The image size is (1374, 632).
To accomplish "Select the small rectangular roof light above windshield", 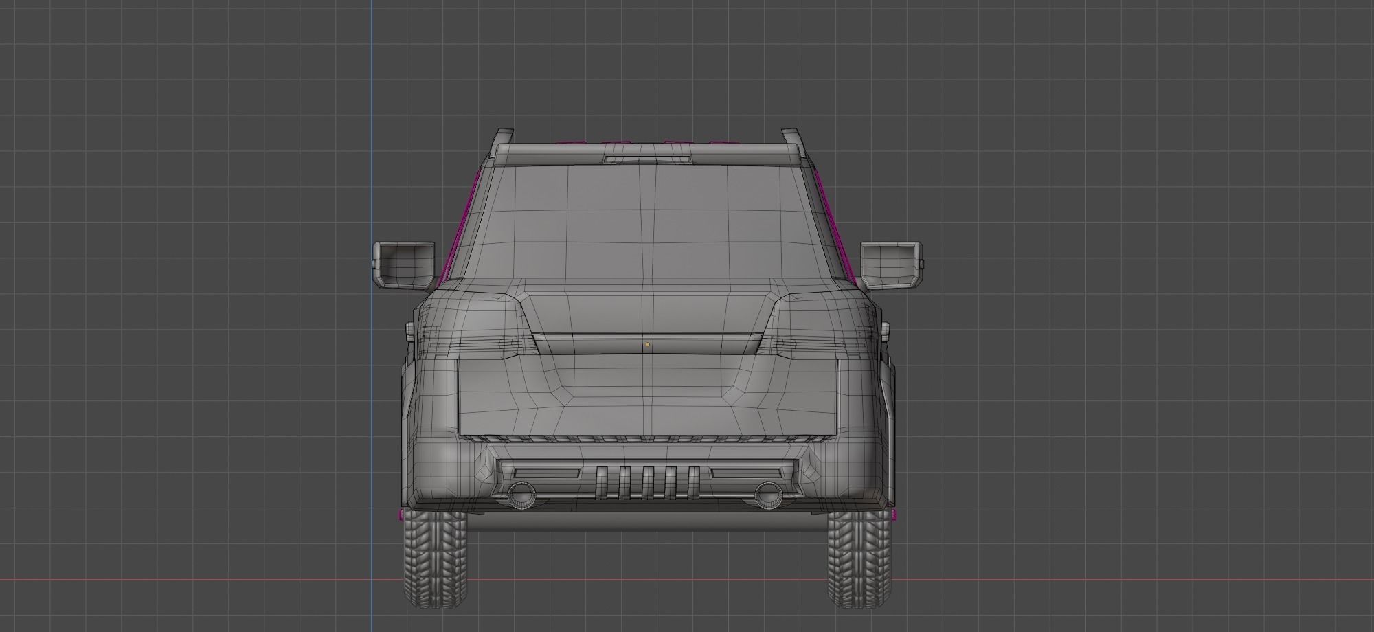I will pyautogui.click(x=648, y=159).
